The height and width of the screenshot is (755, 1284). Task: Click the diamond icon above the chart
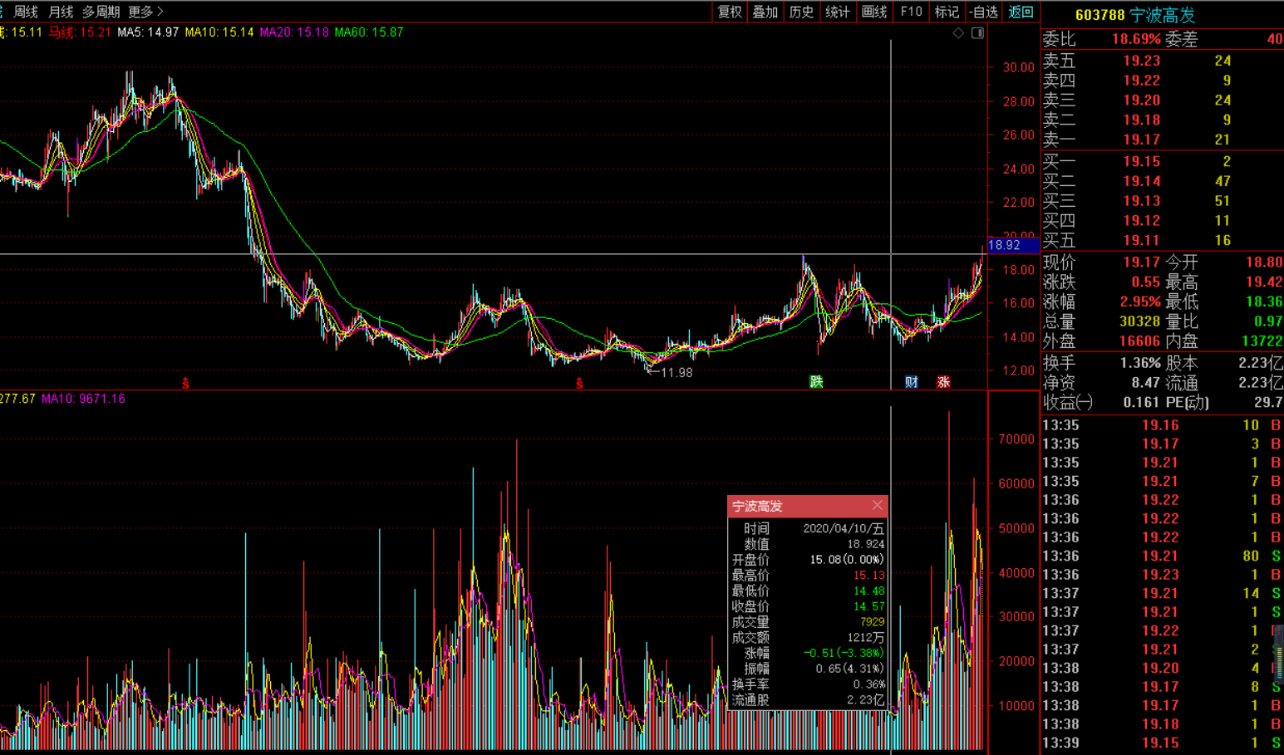(958, 33)
